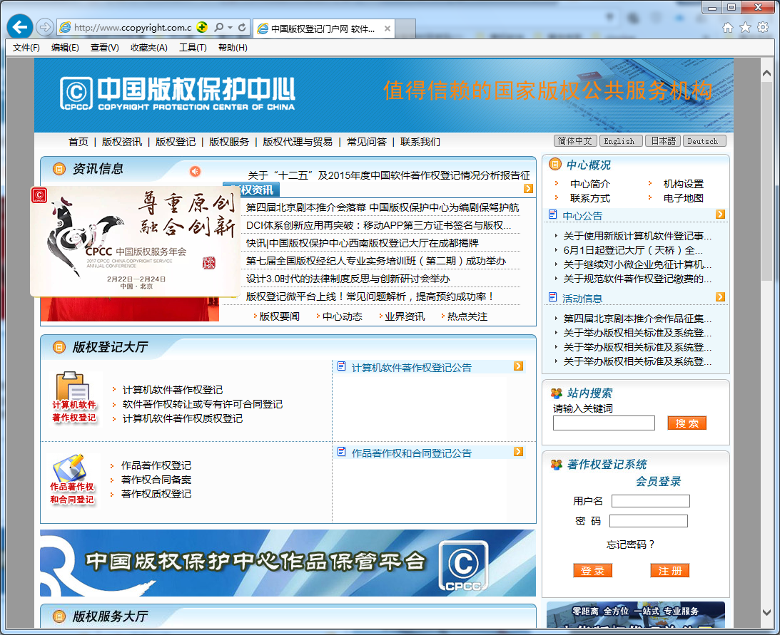
Task: Click the CPCC logo in the header
Action: 178,93
